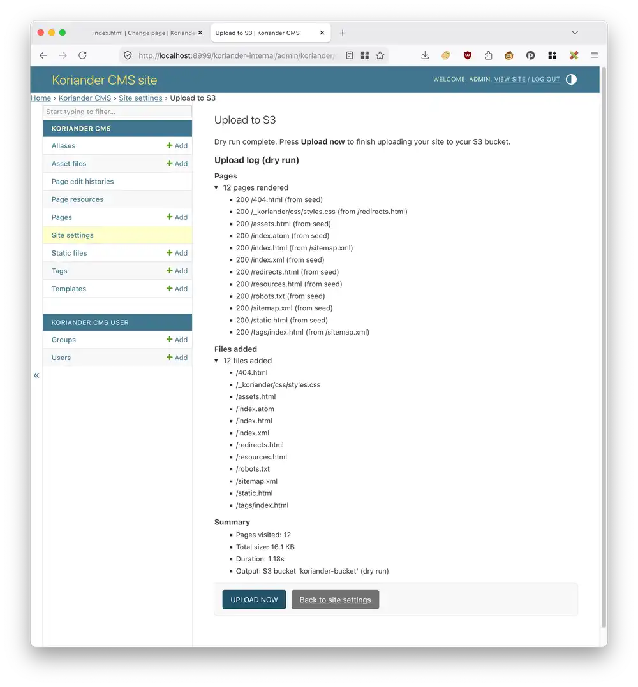This screenshot has height=687, width=638.
Task: Open Static files in the sidebar
Action: point(69,253)
